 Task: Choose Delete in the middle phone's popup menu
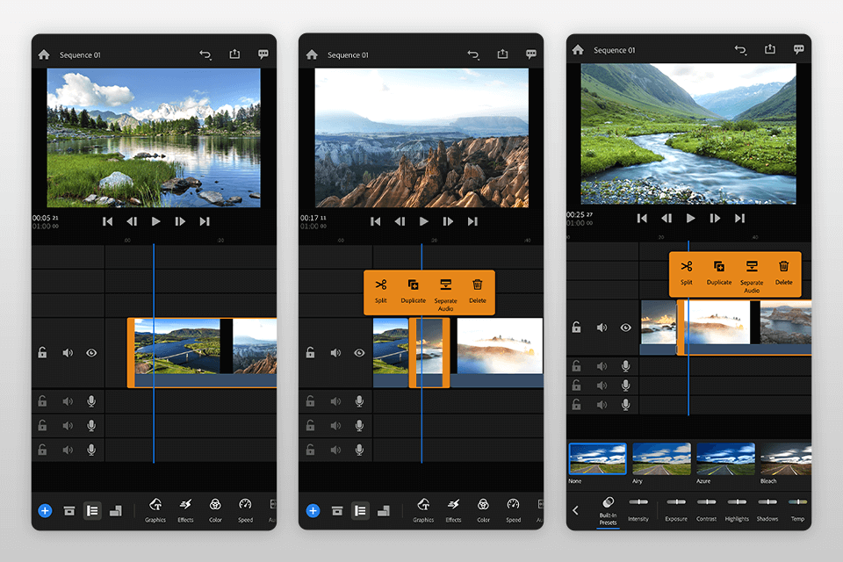478,291
